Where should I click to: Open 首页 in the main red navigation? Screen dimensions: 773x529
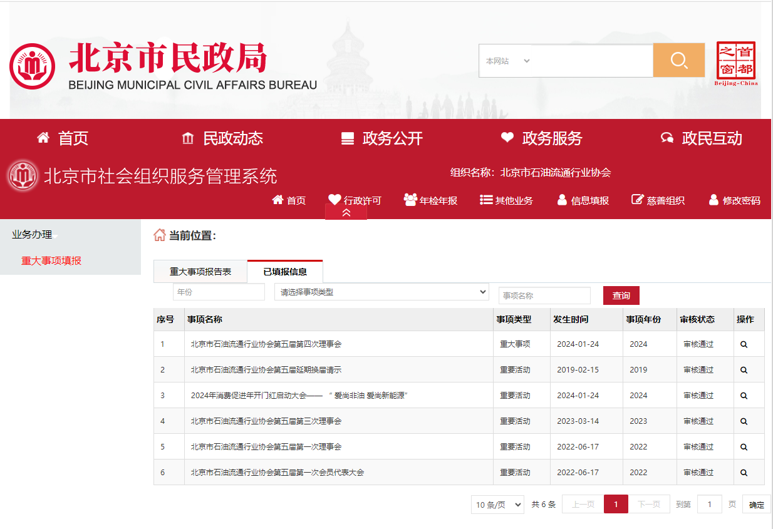tap(63, 138)
